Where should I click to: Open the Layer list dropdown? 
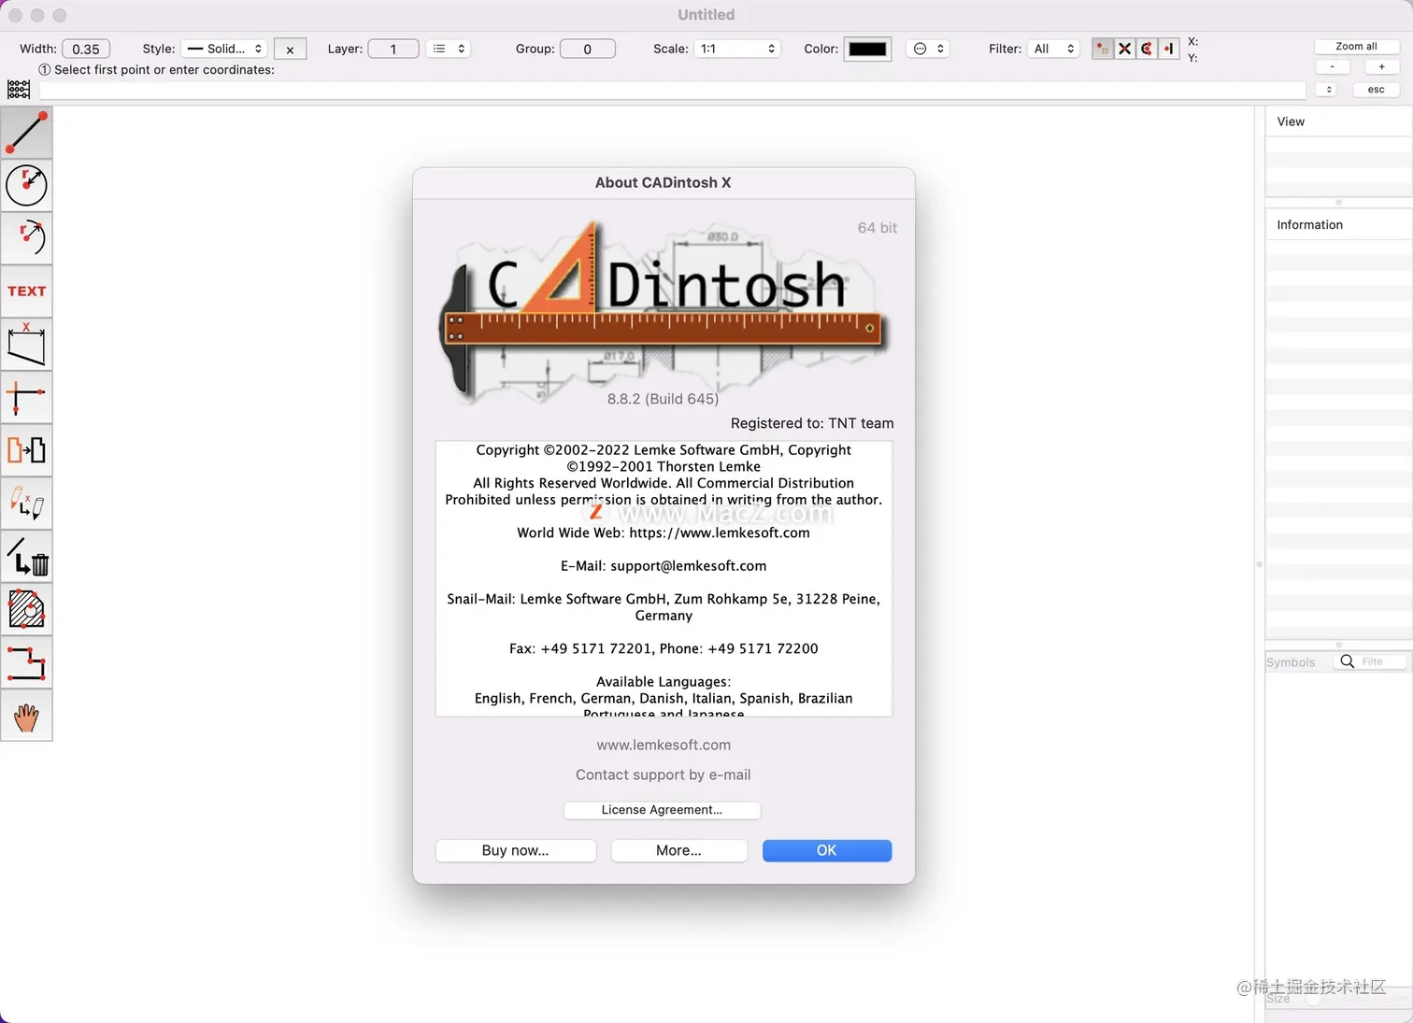point(449,49)
